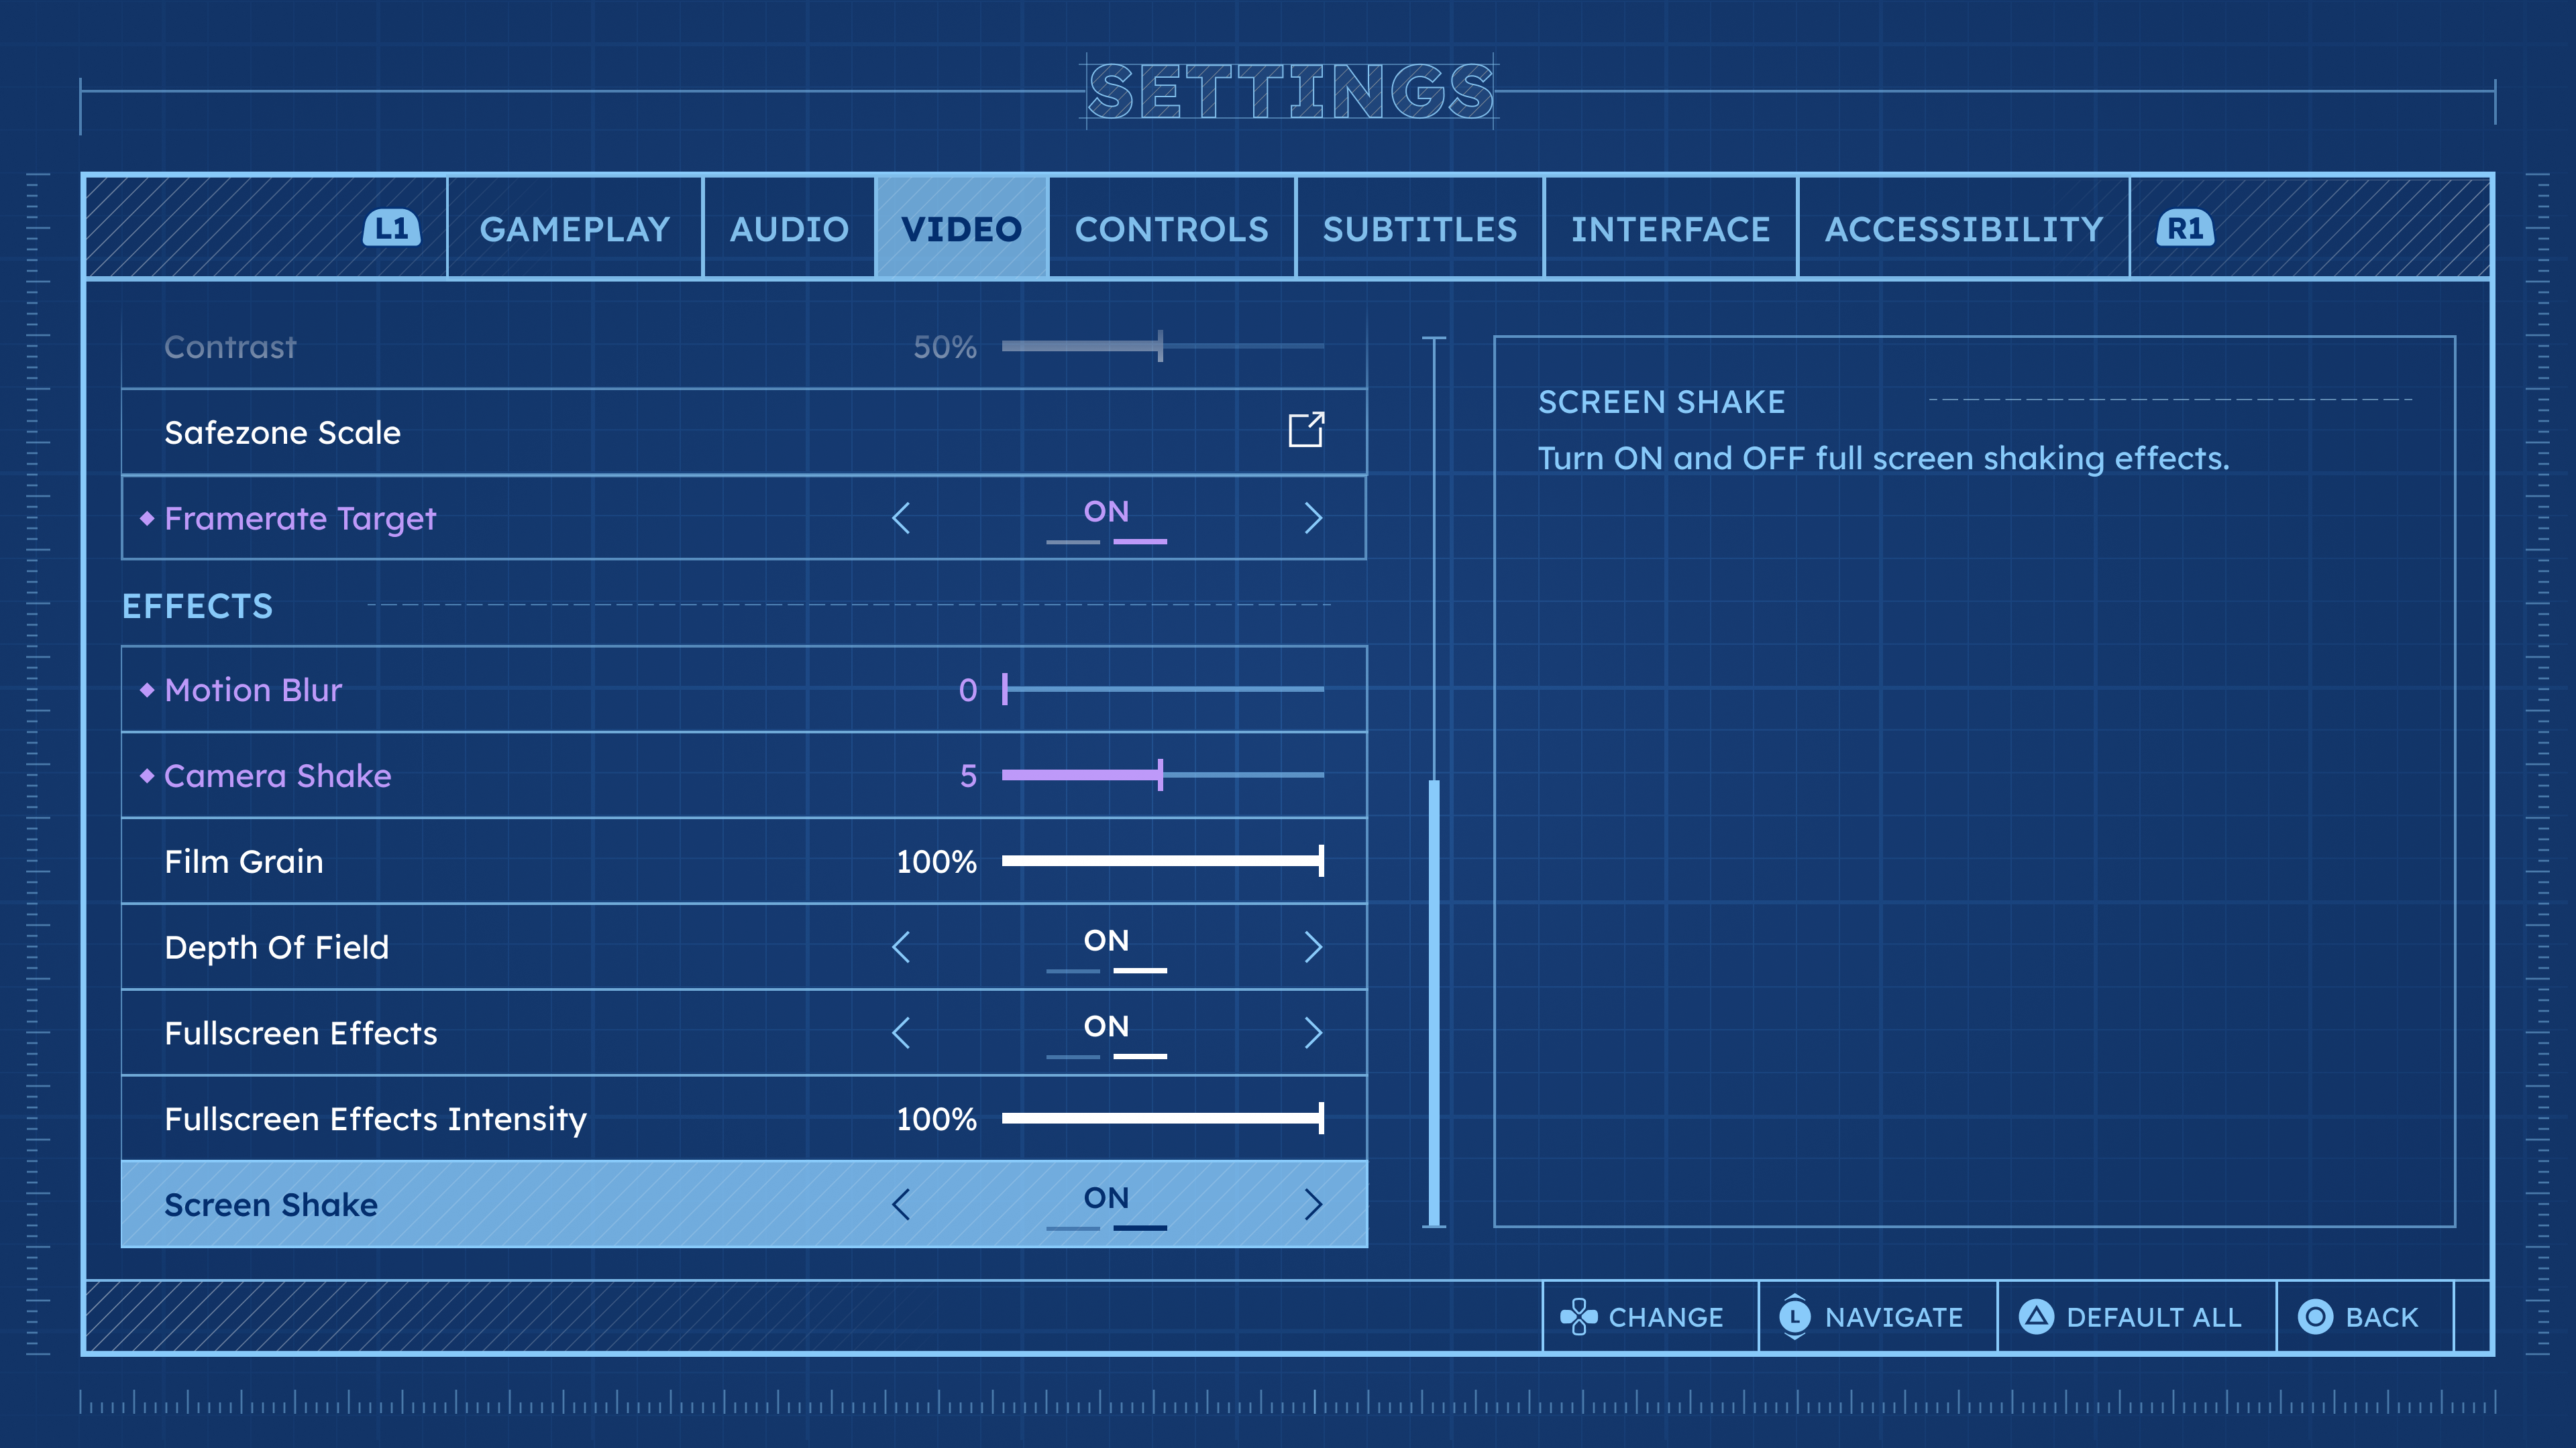Toggle Depth Of Field ON value
The height and width of the screenshot is (1448, 2576).
(1106, 941)
